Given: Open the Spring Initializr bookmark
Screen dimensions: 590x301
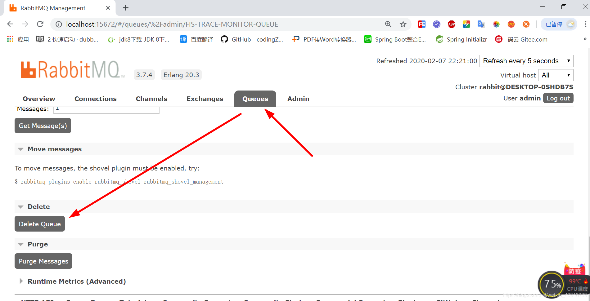Looking at the screenshot, I should (x=461, y=39).
